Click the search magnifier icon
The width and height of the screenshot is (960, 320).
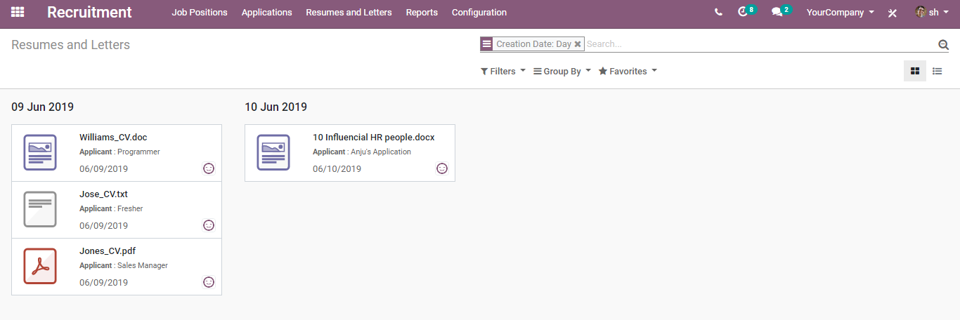coord(943,44)
